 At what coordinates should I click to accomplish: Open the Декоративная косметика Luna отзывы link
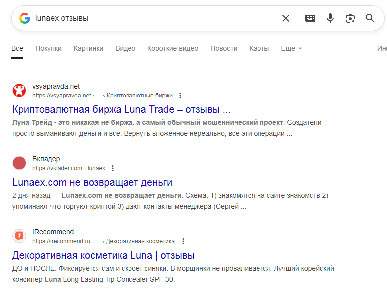click(x=104, y=255)
